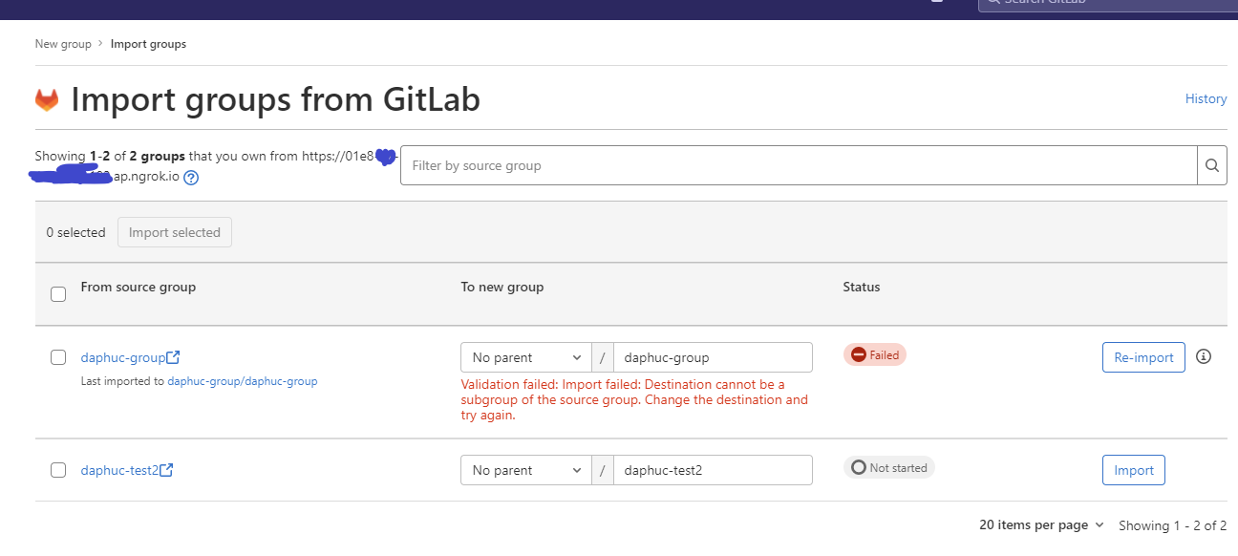Open the 20 items per page dropdown

(x=1041, y=525)
